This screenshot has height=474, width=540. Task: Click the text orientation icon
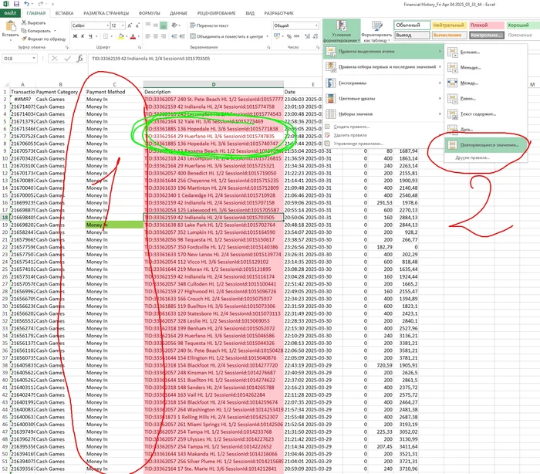coord(174,25)
